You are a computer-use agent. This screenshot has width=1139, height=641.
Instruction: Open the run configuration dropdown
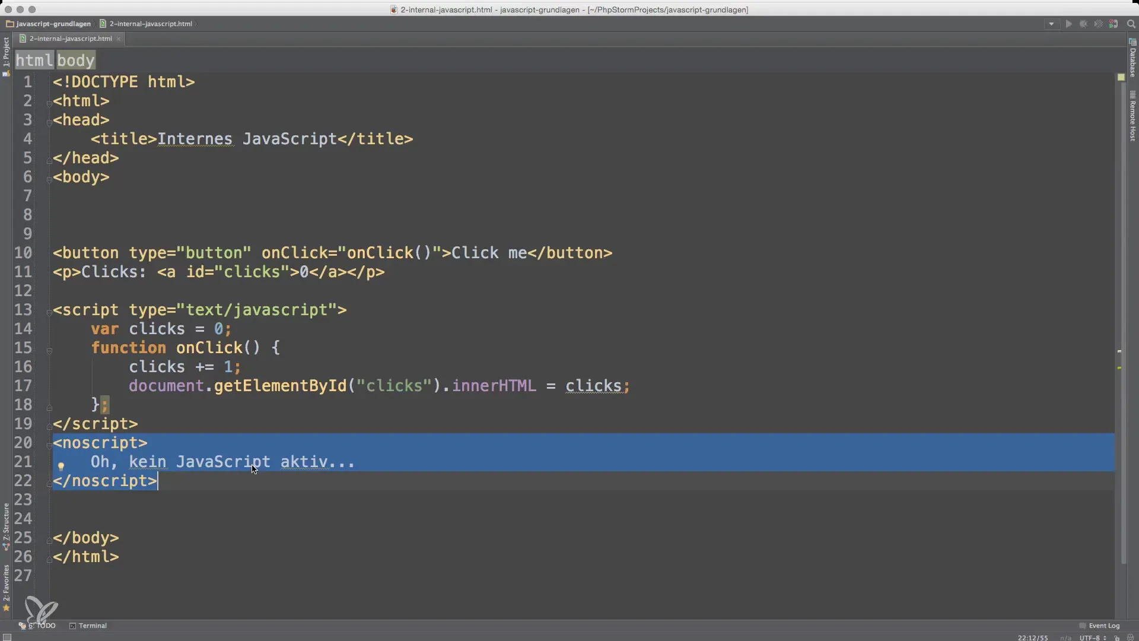coord(1051,24)
